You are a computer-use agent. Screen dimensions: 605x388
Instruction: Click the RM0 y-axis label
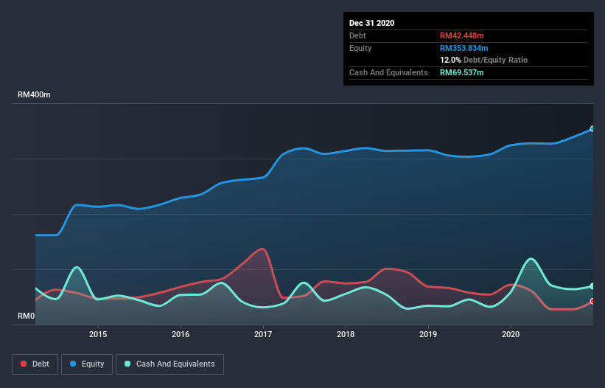pyautogui.click(x=27, y=316)
